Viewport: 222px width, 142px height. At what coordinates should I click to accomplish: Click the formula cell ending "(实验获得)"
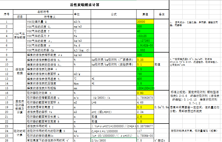tap(114, 64)
